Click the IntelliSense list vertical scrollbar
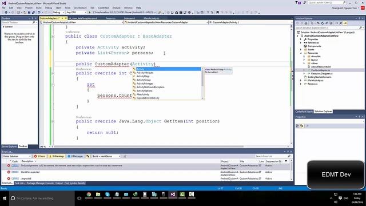Viewport: 366px width, 206px height. [x=202, y=84]
